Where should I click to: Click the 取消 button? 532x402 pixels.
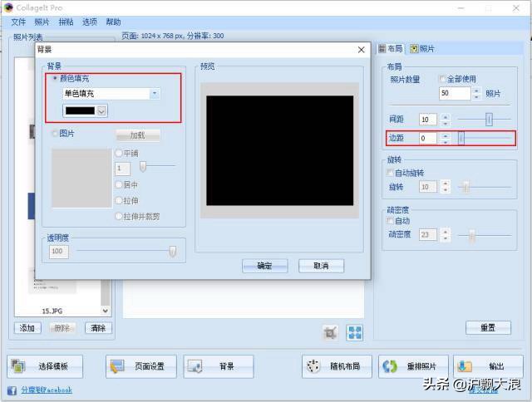[321, 266]
